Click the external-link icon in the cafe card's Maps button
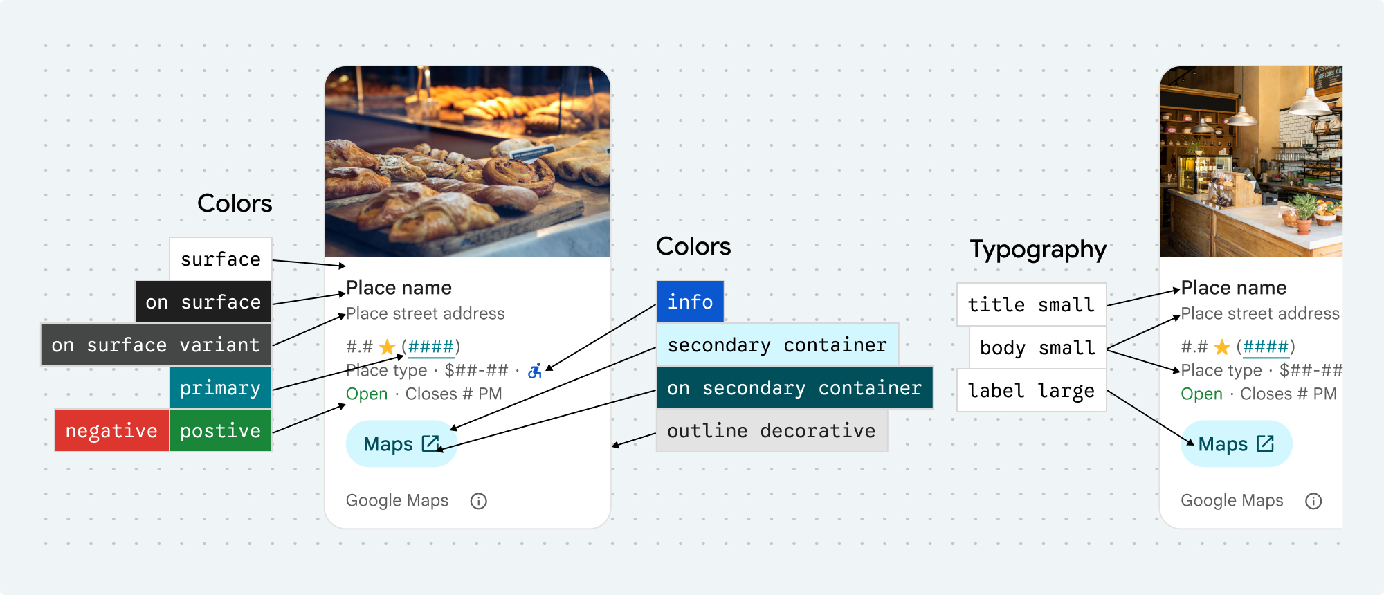1384x595 pixels. [x=1265, y=443]
